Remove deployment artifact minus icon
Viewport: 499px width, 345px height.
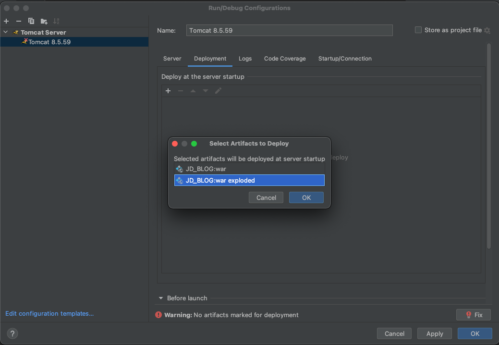click(x=181, y=91)
